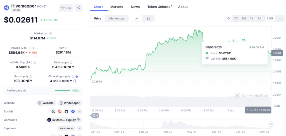The width and height of the screenshot is (286, 136).
Task: Select 1D time range
Action: tap(228, 19)
